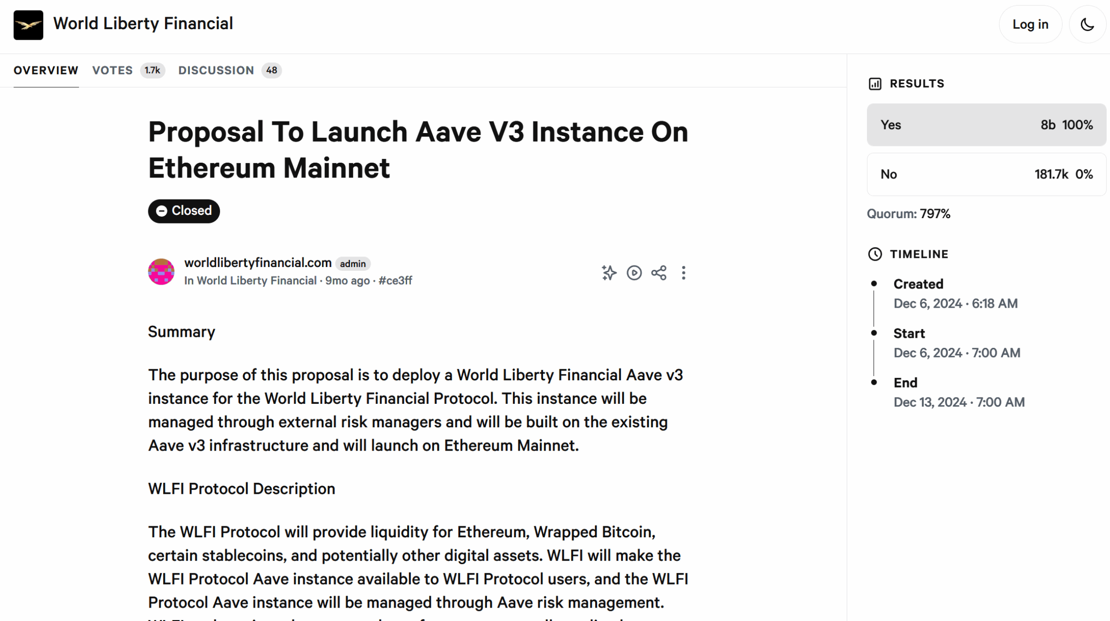Open the worldlibertyfinancial.com author link
This screenshot has width=1110, height=621.
tap(258, 263)
